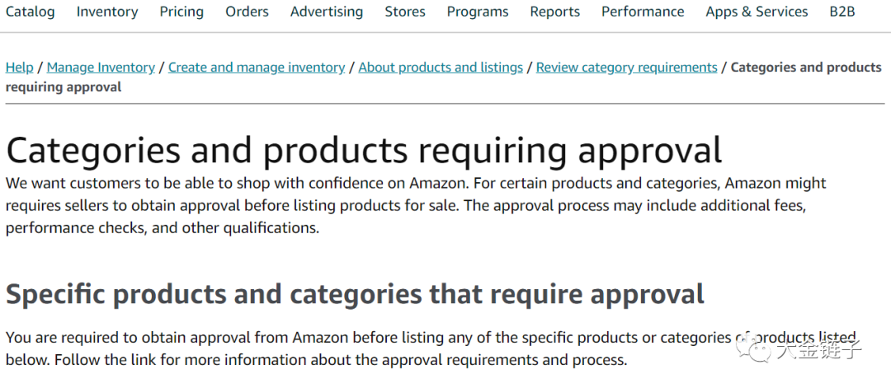Open the Programs menu
Screen dimensions: 891x388
pyautogui.click(x=478, y=12)
